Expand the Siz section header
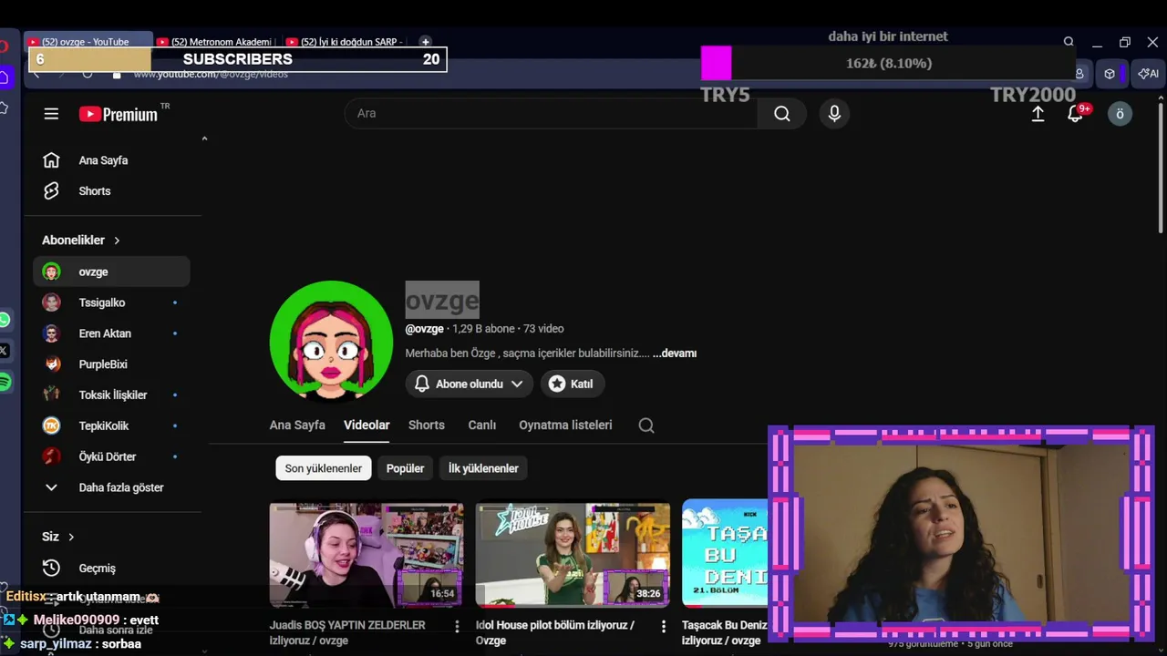Viewport: 1167px width, 656px height. (x=58, y=537)
